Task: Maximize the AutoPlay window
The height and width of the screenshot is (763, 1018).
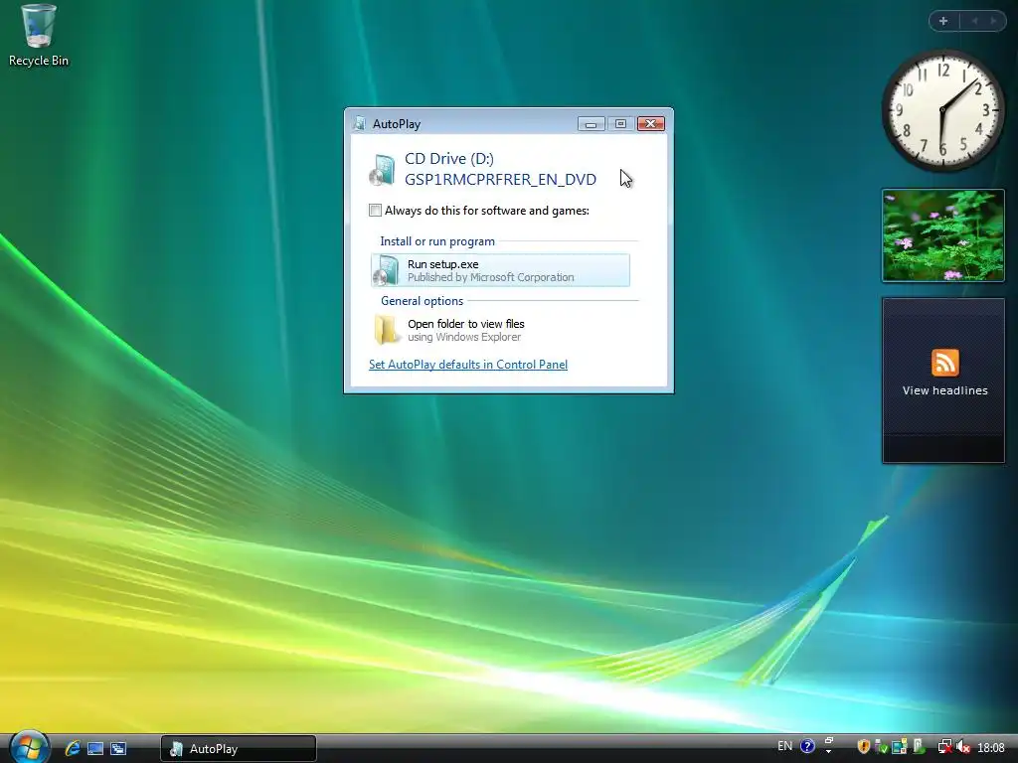Action: tap(620, 124)
